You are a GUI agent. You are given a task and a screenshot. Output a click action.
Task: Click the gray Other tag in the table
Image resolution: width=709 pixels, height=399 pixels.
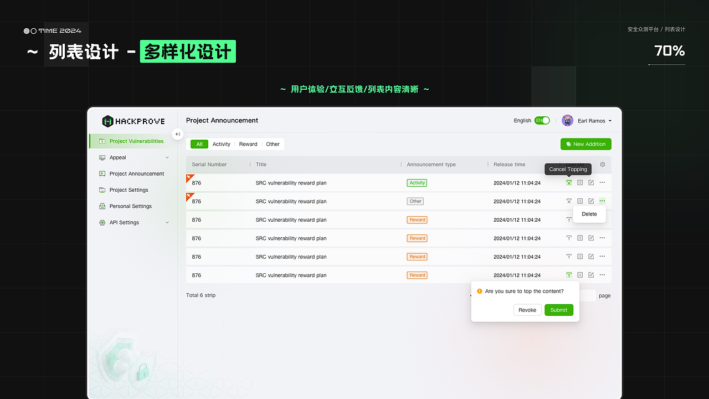coord(415,201)
